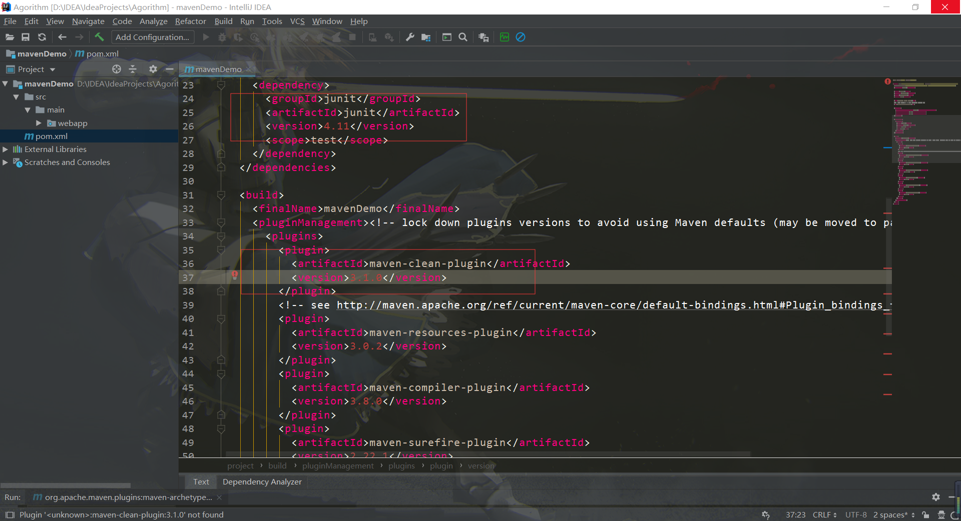Expand External Libraries node
The image size is (961, 521).
pyautogui.click(x=5, y=149)
